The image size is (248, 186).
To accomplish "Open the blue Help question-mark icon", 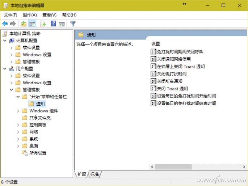I will pyautogui.click(x=54, y=24).
